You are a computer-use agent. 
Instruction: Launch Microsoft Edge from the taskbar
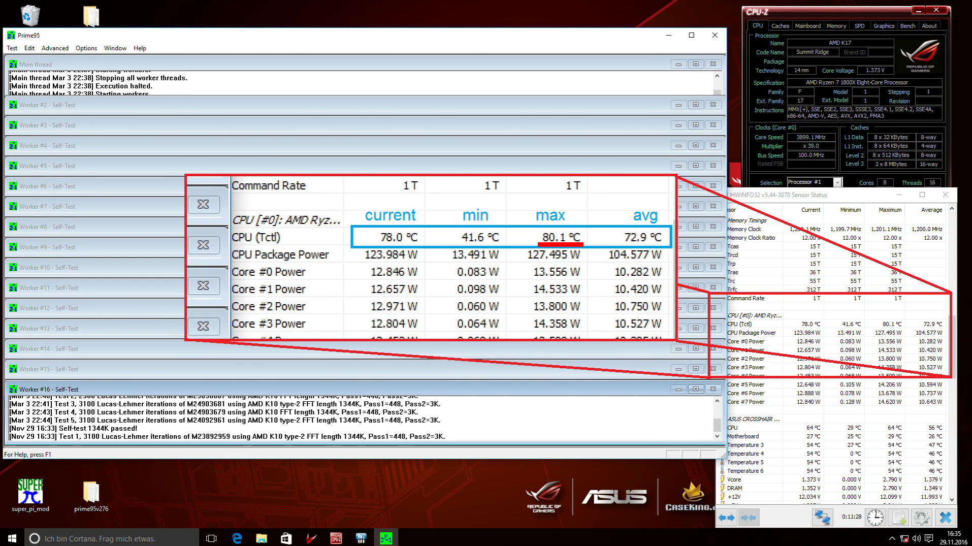237,538
